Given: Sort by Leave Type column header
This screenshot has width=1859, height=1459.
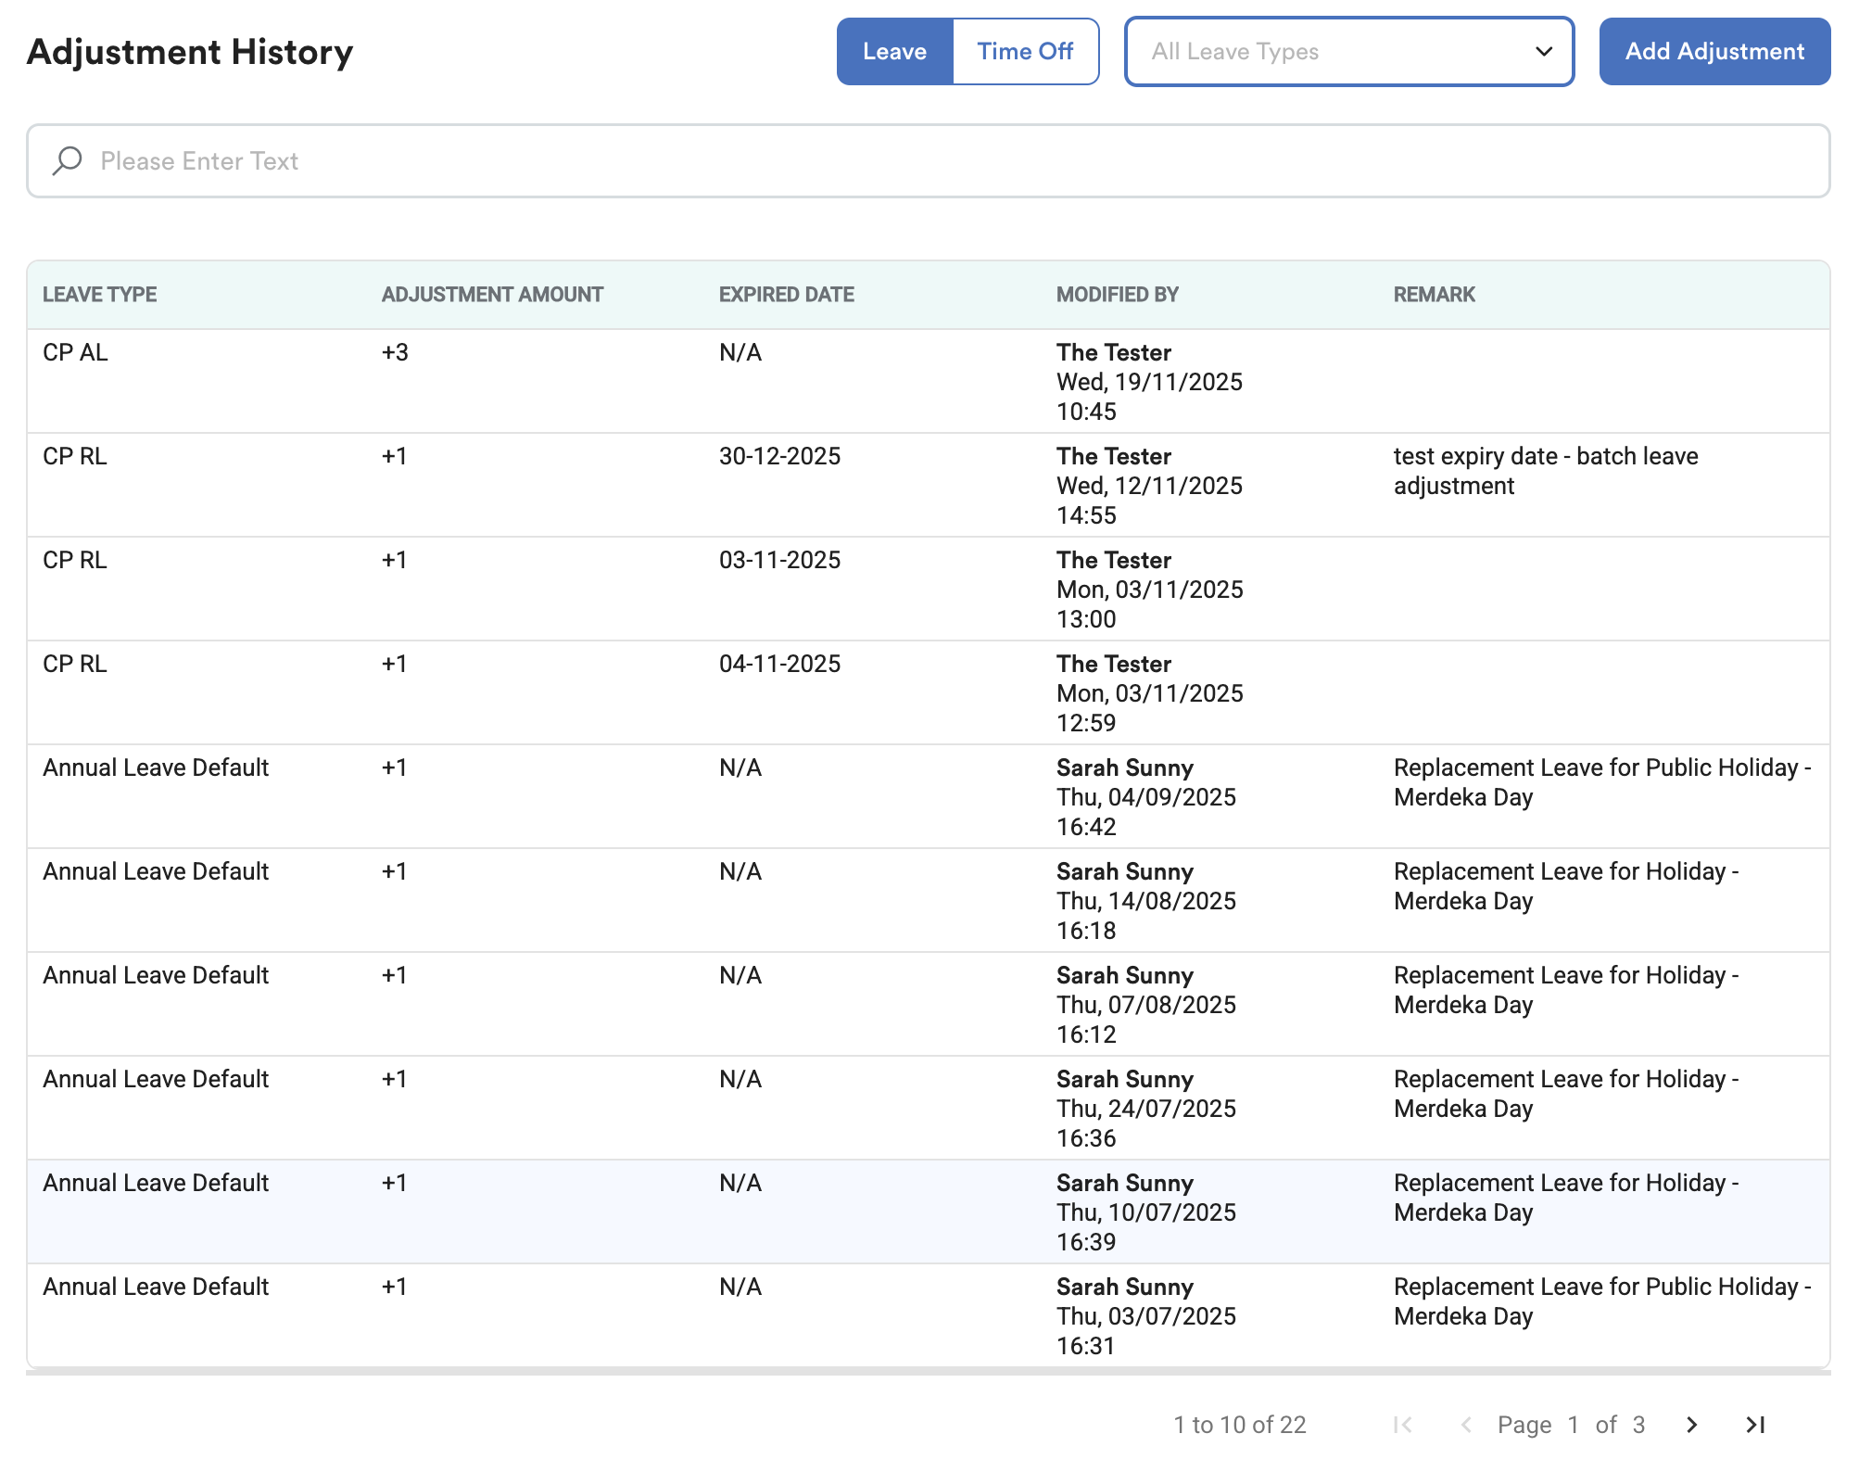Looking at the screenshot, I should click(x=100, y=295).
